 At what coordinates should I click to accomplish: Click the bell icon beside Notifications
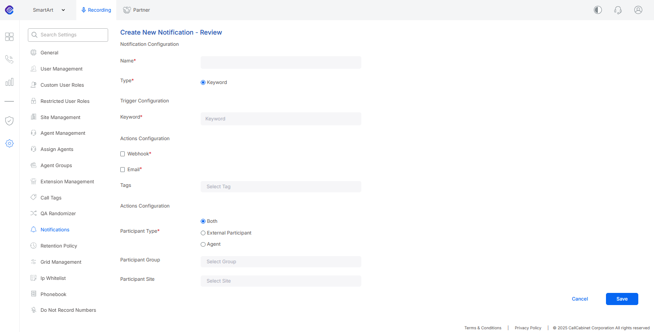(x=34, y=230)
